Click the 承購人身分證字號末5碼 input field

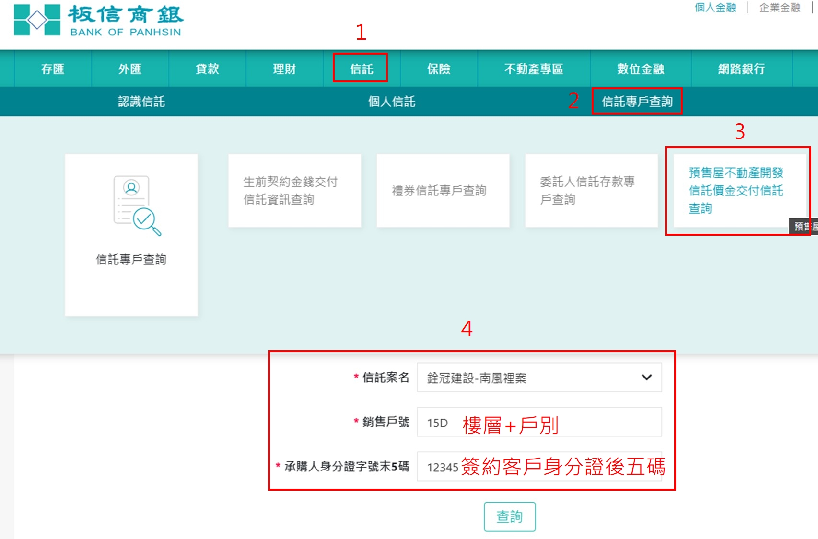click(539, 466)
